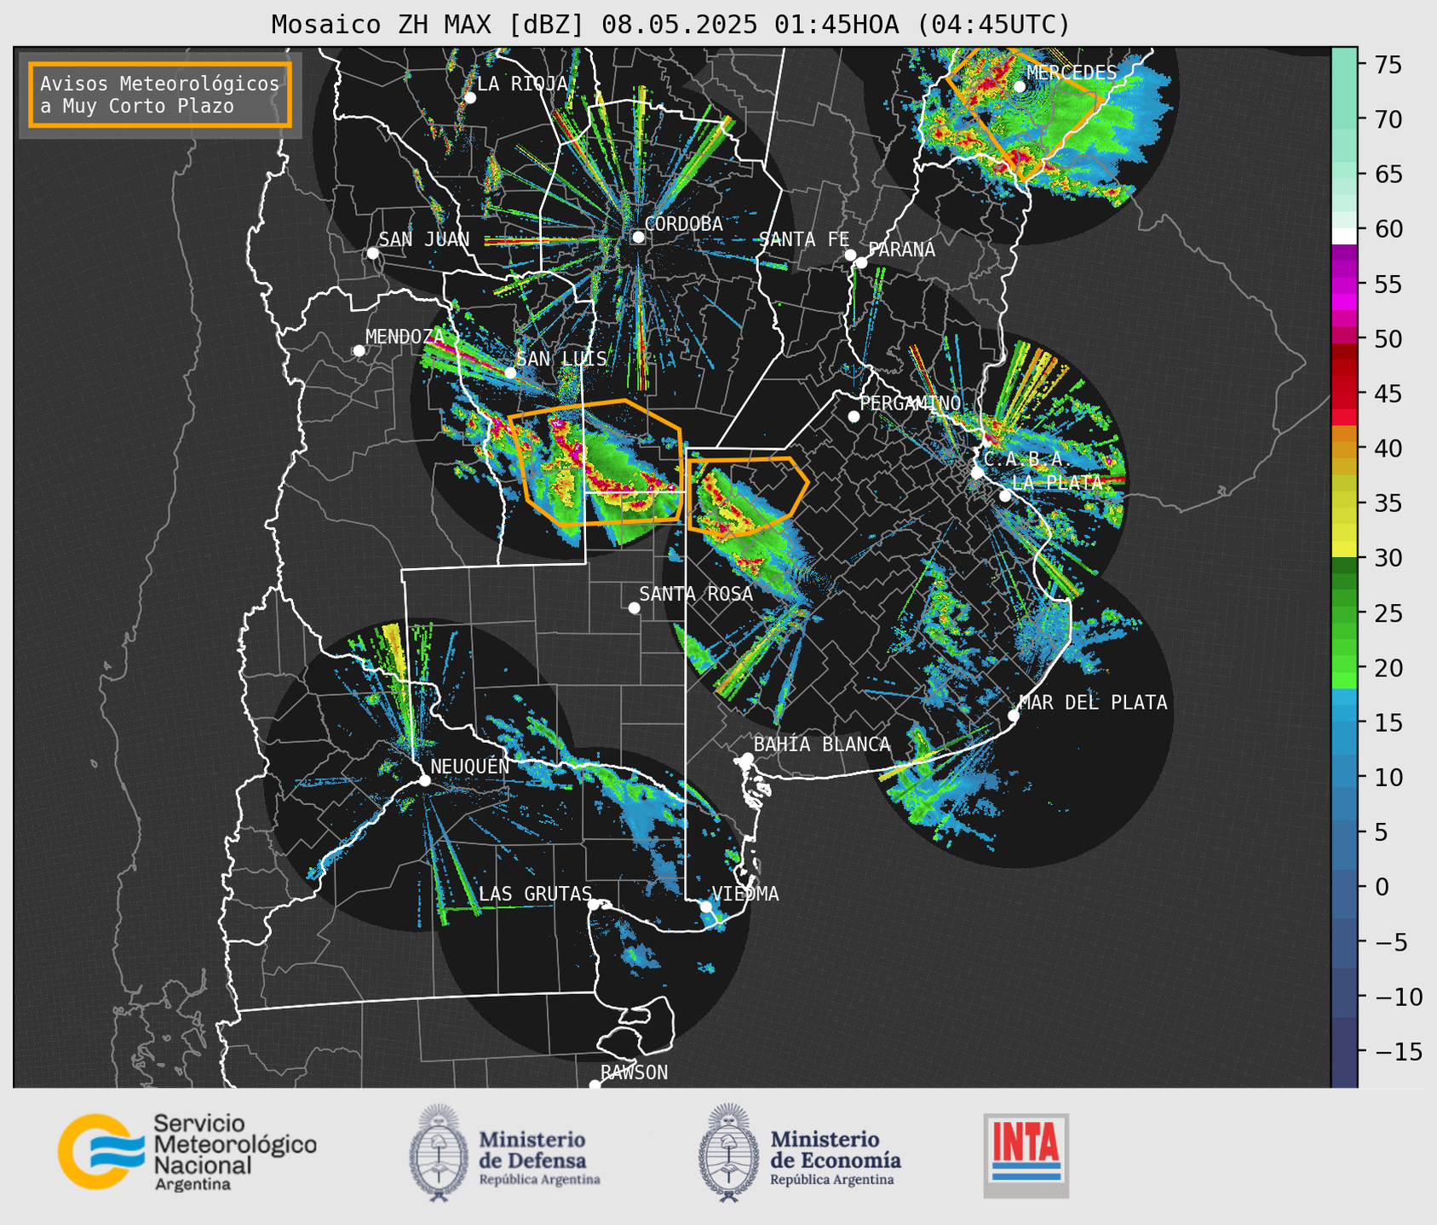
Task: Click the 40 dBZ orange colorbar band
Action: (x=1344, y=449)
